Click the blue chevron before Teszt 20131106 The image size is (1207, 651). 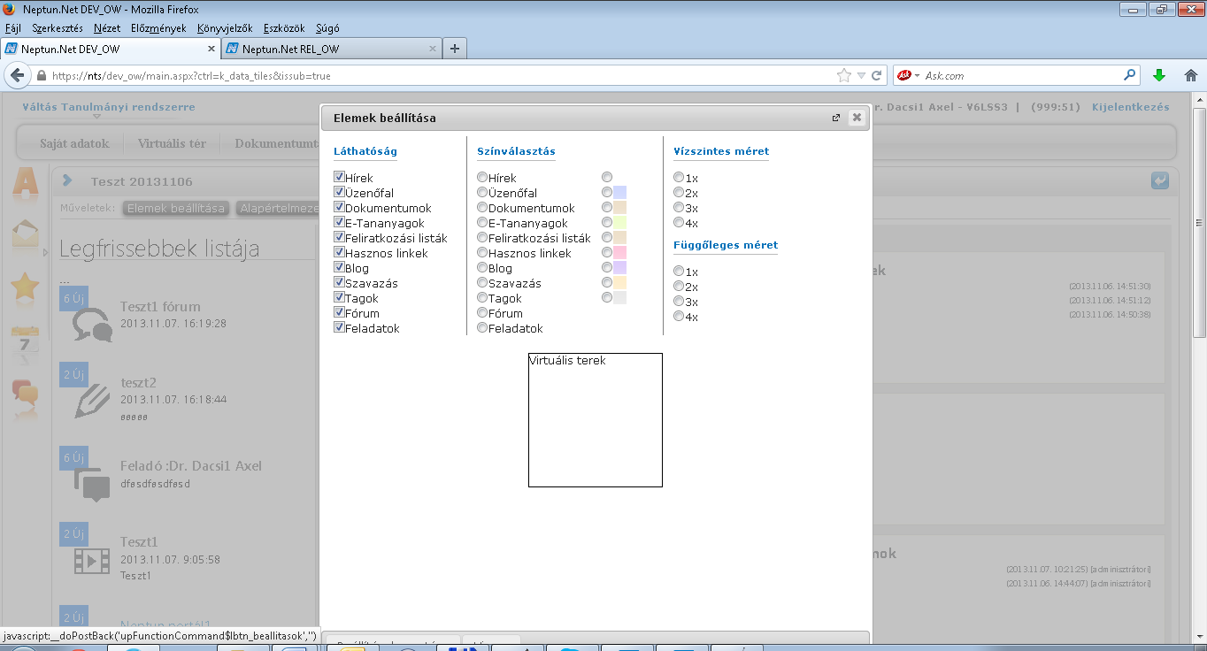point(68,180)
